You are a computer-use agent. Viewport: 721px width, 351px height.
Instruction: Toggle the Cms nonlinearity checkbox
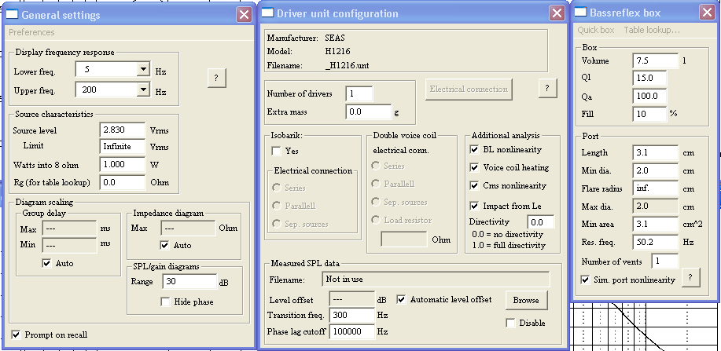[474, 185]
